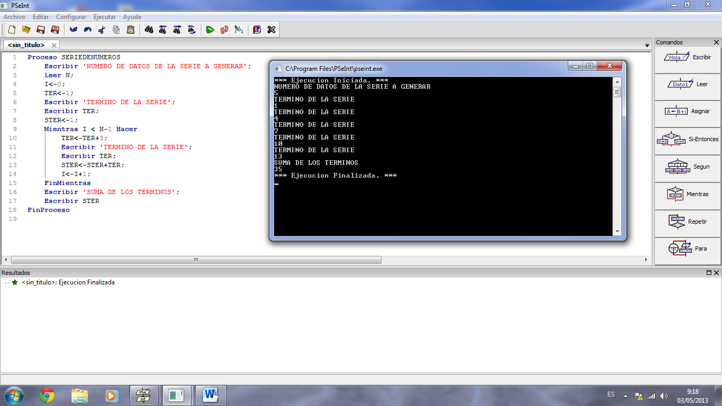Open the Configurar menu
The width and height of the screenshot is (722, 406).
(x=71, y=17)
